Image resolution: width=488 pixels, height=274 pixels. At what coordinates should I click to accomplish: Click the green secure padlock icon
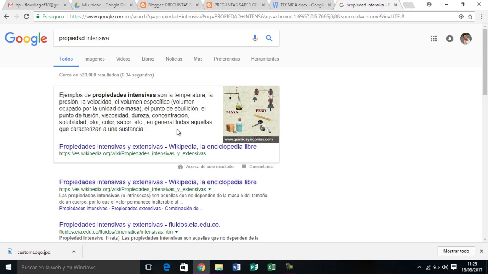(x=37, y=17)
